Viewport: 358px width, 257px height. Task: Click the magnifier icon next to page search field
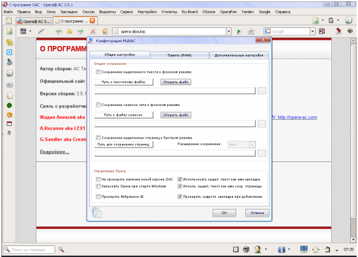[61, 249]
